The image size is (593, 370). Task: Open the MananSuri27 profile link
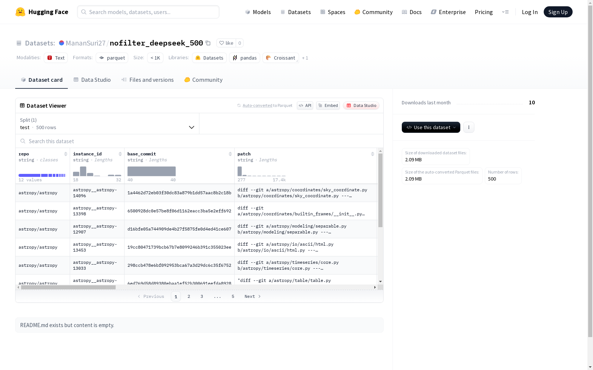click(x=86, y=43)
